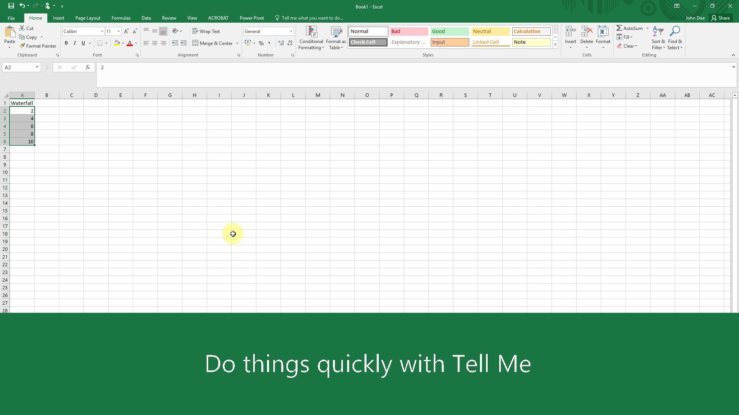Open the font size dropdown
The height and width of the screenshot is (415, 739).
pos(119,32)
